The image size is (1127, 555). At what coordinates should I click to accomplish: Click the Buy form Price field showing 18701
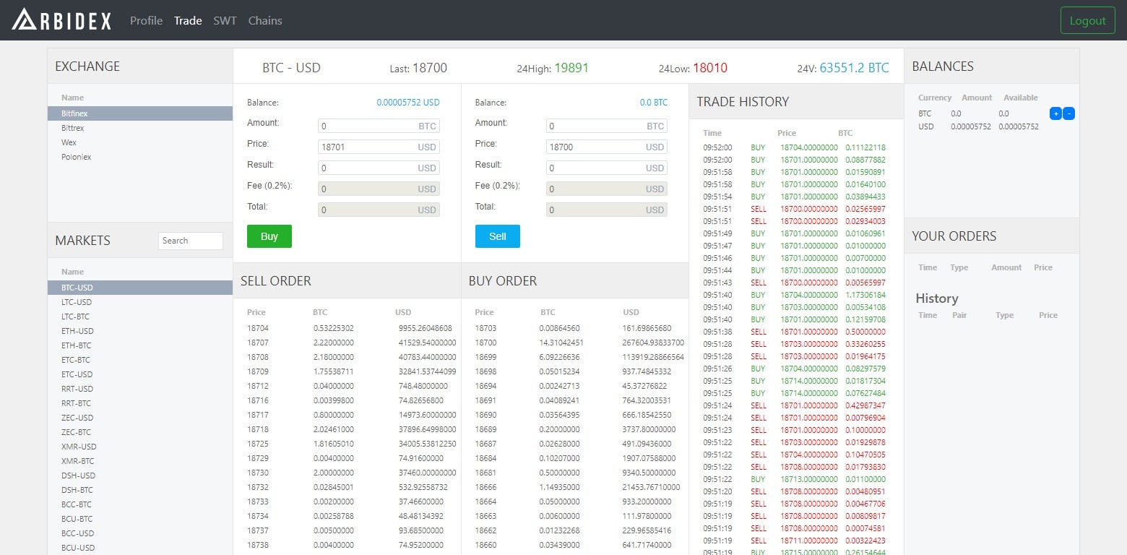379,147
